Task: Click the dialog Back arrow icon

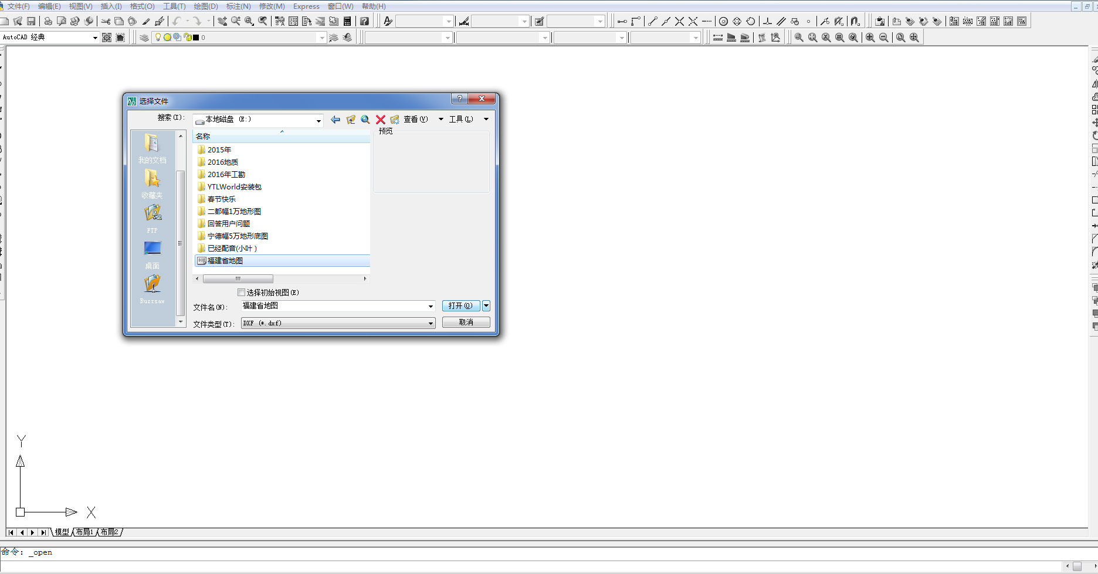Action: 335,120
